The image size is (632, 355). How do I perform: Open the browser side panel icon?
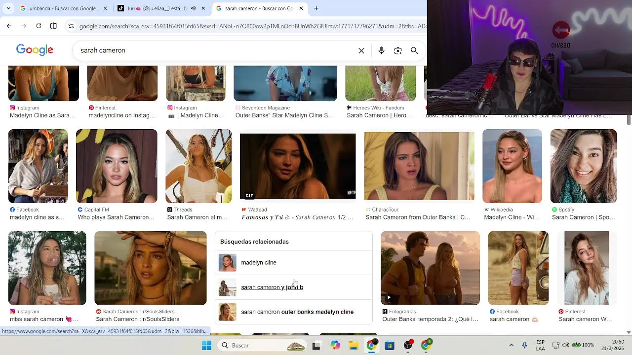coord(53,26)
